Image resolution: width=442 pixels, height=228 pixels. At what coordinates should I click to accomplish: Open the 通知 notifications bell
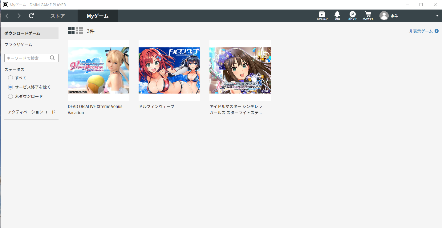[x=337, y=16]
